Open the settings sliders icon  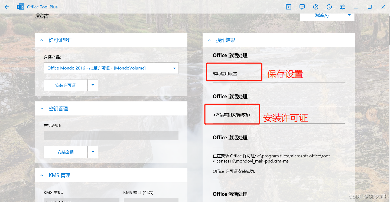tap(343, 7)
